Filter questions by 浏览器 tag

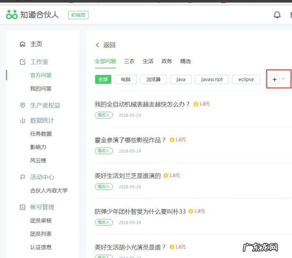coord(153,80)
